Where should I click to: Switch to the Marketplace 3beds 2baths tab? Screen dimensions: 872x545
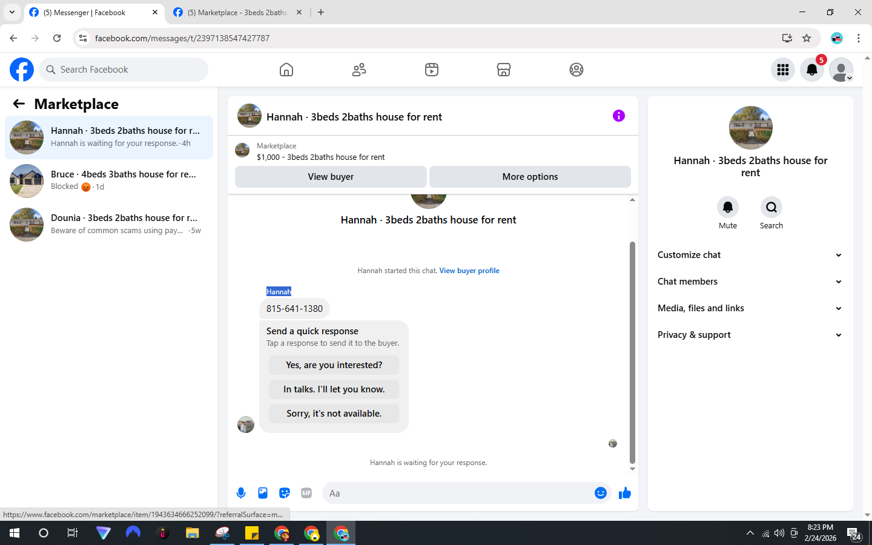[x=237, y=12]
